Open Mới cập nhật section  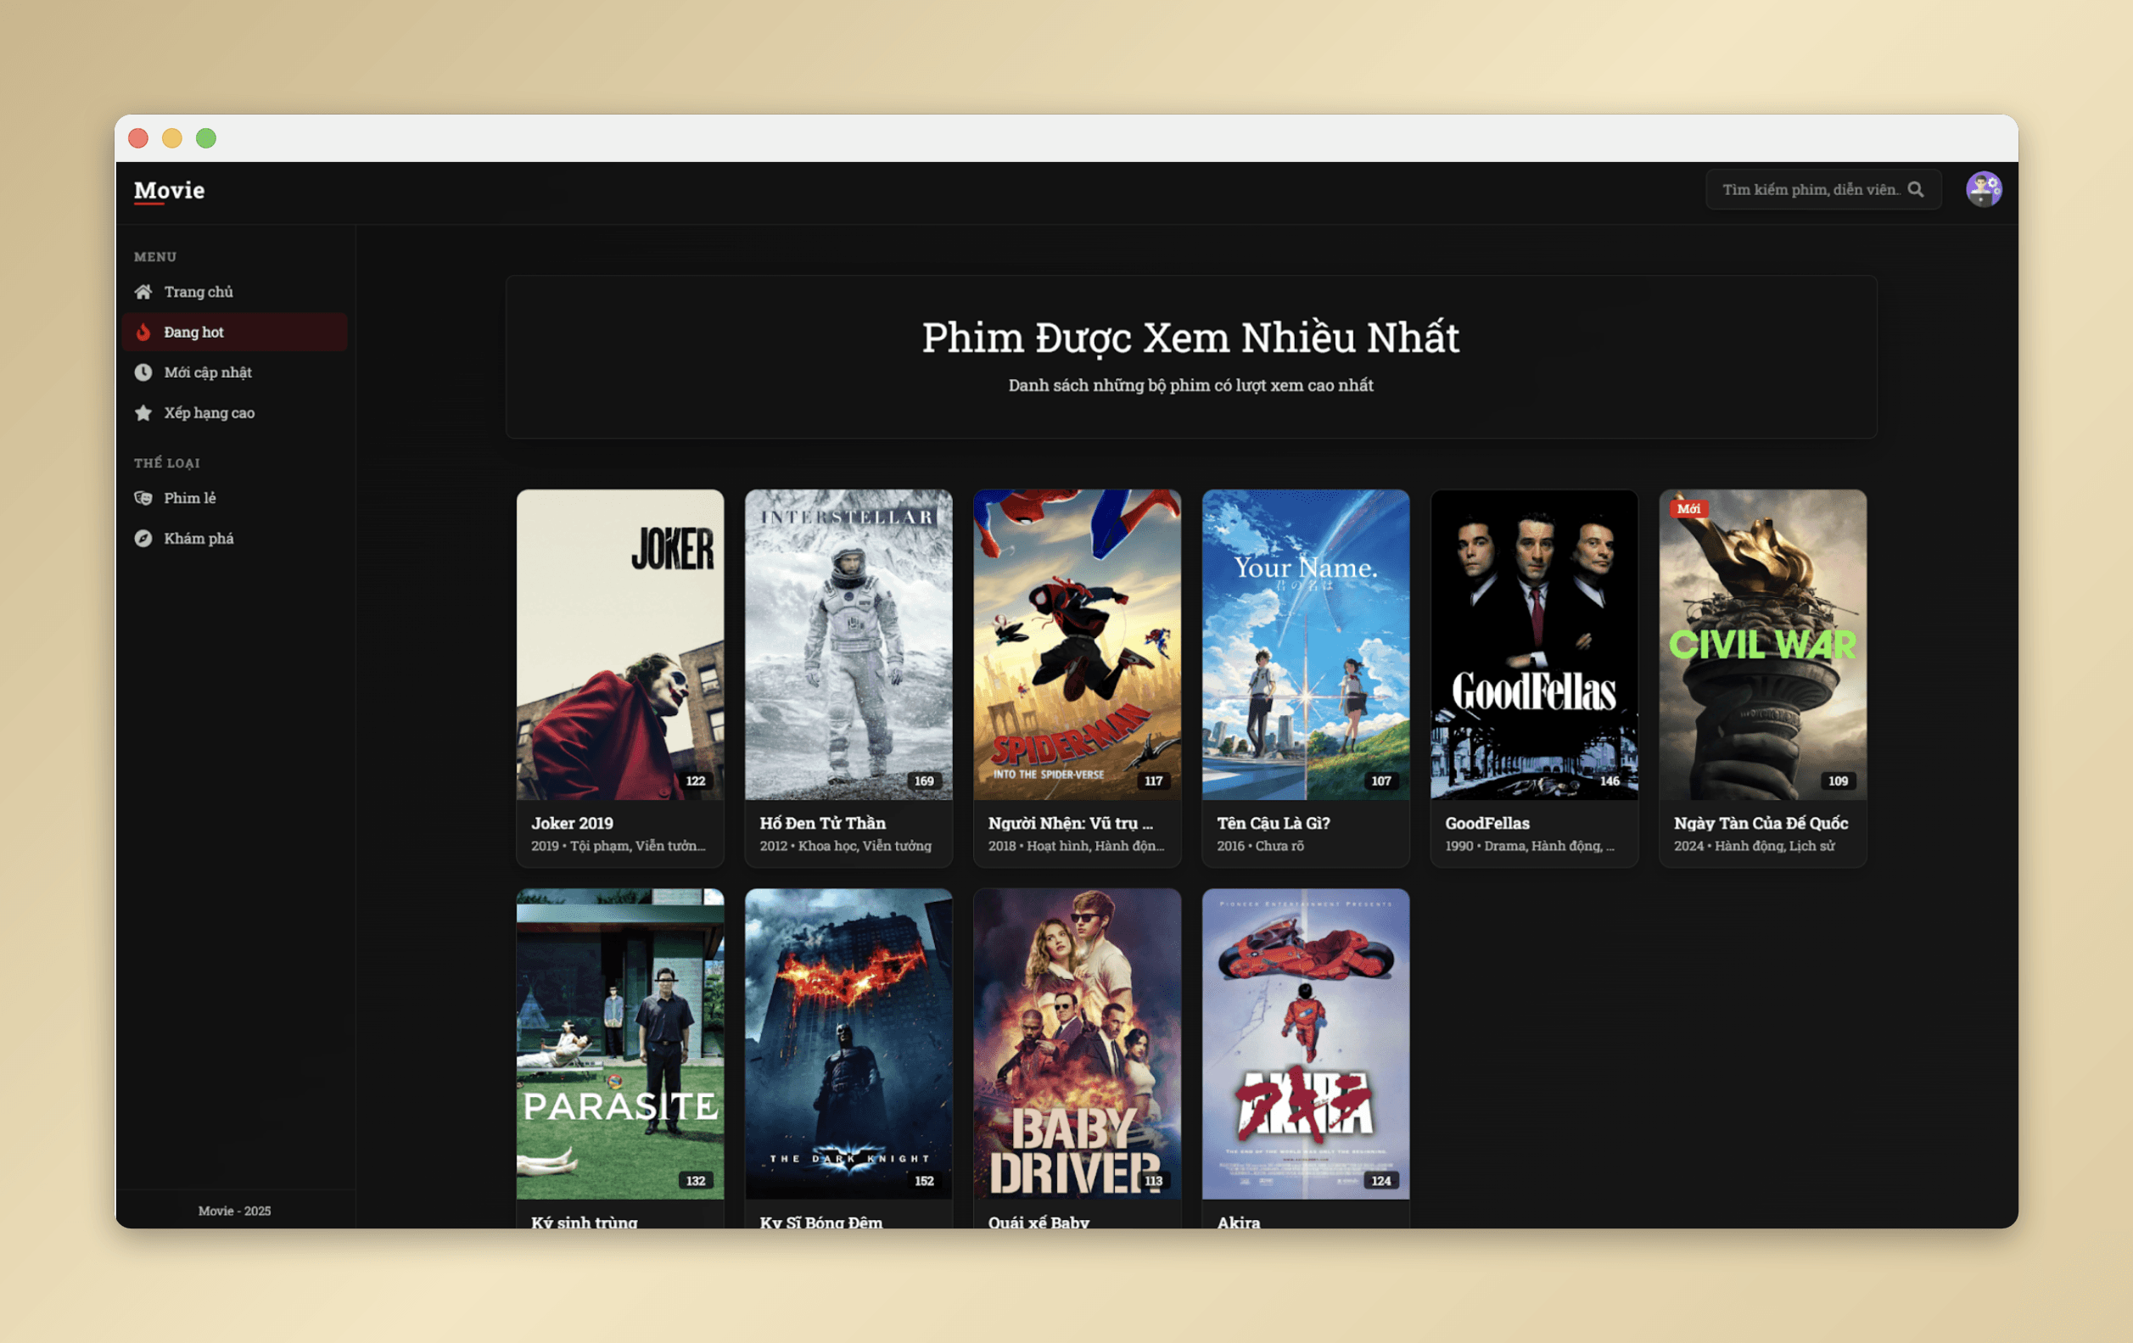[235, 372]
